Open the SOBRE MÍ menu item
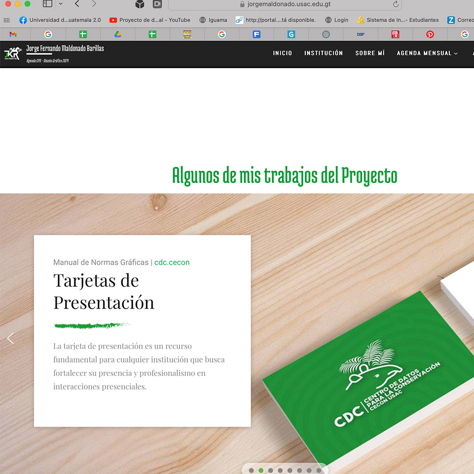474x474 pixels. click(x=370, y=53)
